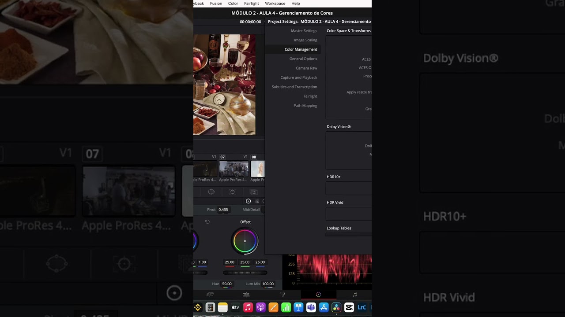
Task: Go to the Fusion page icon
Action: tap(282, 295)
